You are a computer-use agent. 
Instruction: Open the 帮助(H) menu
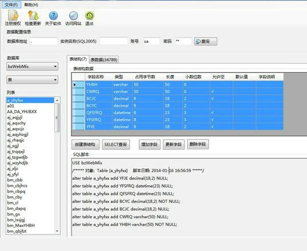(x=31, y=5)
